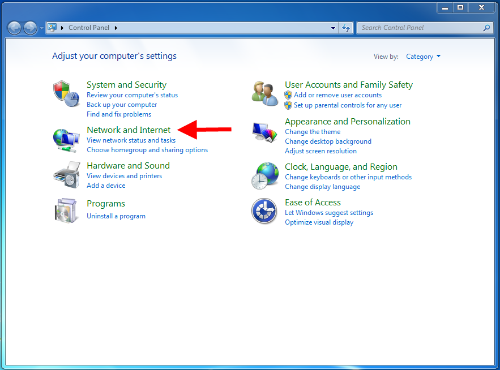Viewport: 500px width, 370px height.
Task: Go forward with the Forward arrow button
Action: [x=30, y=28]
